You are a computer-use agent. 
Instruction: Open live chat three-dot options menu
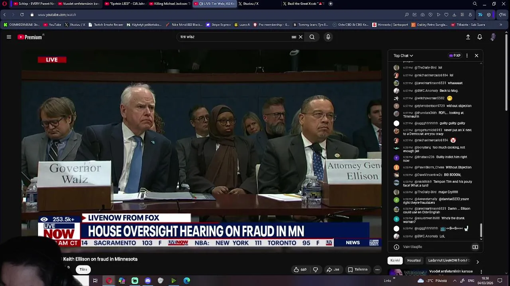[467, 56]
